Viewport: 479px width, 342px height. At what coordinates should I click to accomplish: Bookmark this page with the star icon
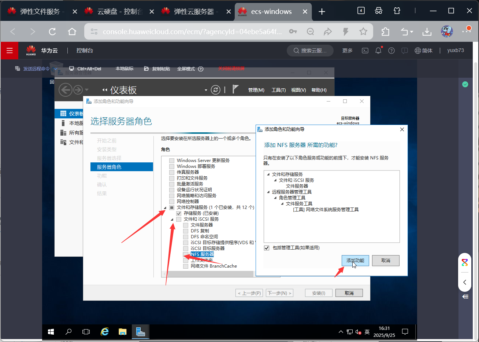[x=363, y=32]
